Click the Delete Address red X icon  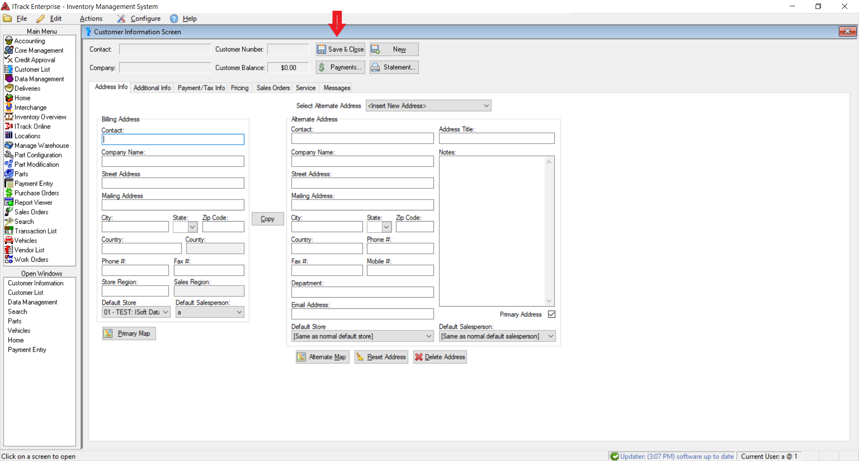(419, 357)
